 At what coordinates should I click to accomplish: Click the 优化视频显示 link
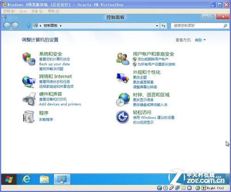pyautogui.click(x=143, y=122)
